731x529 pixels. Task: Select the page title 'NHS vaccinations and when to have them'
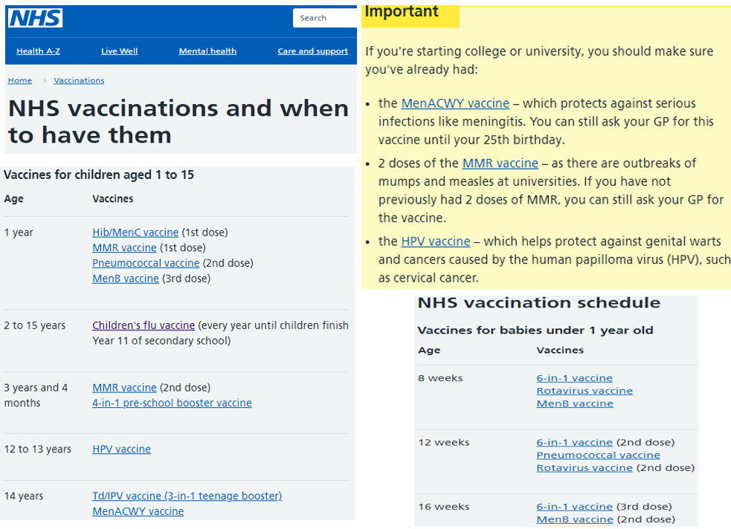[x=178, y=122]
